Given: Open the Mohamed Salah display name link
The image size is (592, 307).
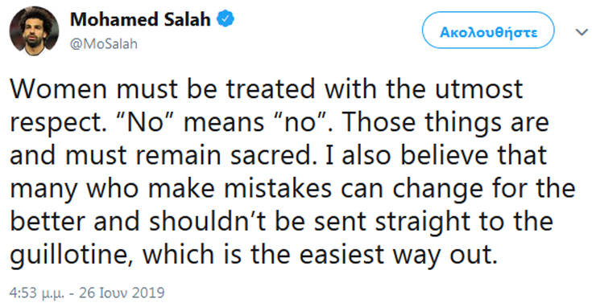Looking at the screenshot, I should (140, 19).
